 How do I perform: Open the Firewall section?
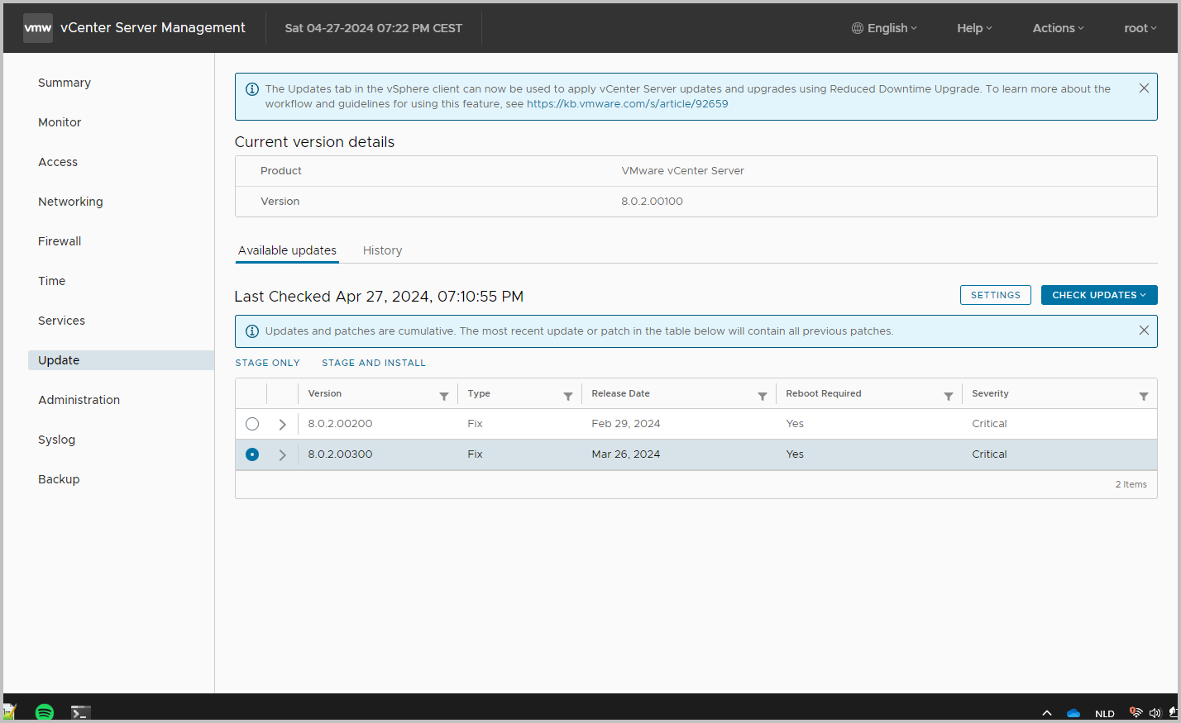point(60,241)
